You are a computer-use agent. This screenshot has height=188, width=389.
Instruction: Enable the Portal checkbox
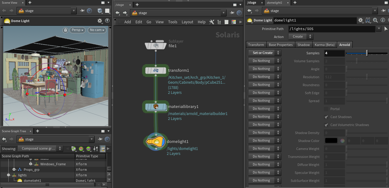coord(326,109)
